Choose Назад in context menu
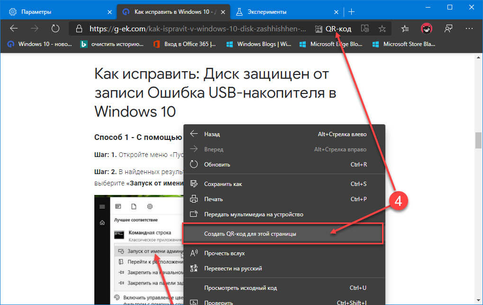The height and width of the screenshot is (305, 483). click(x=284, y=134)
